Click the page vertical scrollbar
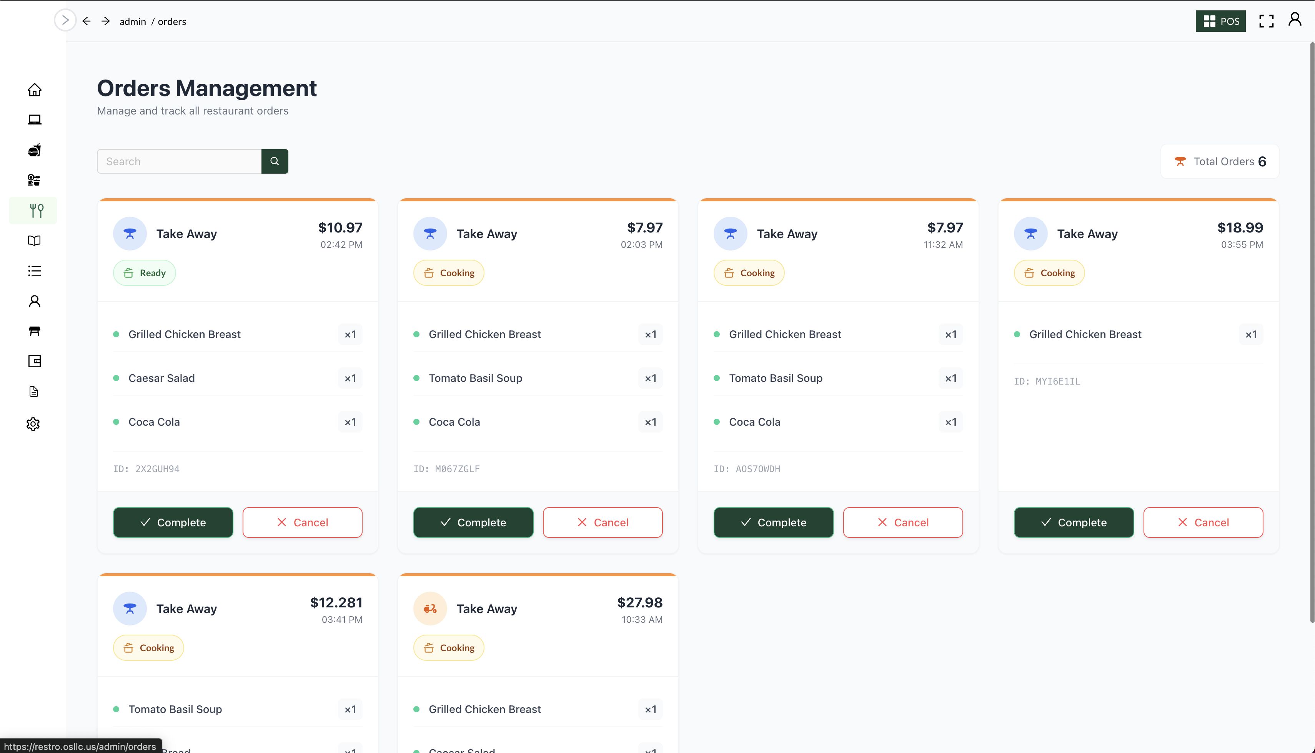Screen dimensions: 1315x753 (1312, 331)
